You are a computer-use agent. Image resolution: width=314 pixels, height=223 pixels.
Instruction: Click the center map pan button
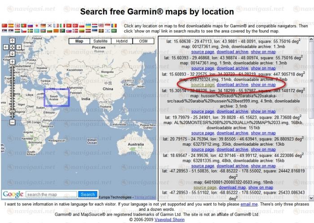point(12,47)
